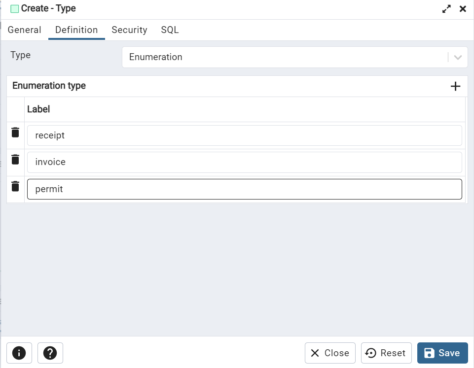Switch to the Security tab
The image size is (474, 368).
(x=129, y=30)
